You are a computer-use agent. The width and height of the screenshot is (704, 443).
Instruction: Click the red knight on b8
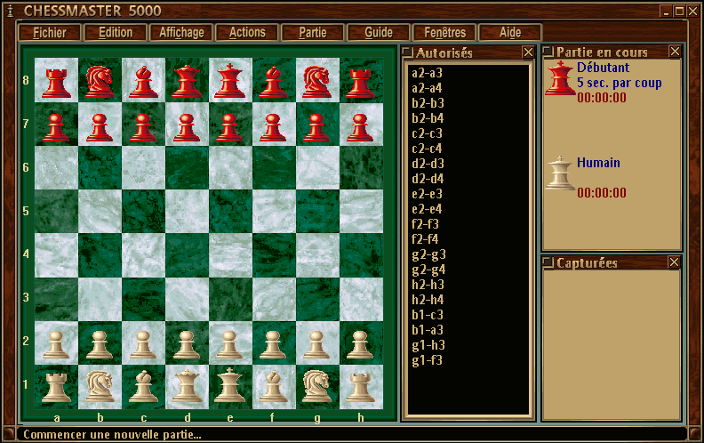click(100, 82)
